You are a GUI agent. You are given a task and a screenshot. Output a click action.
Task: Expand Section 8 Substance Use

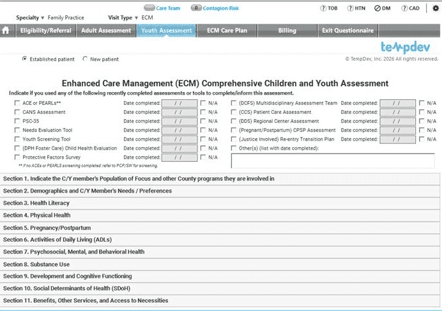(x=220, y=264)
